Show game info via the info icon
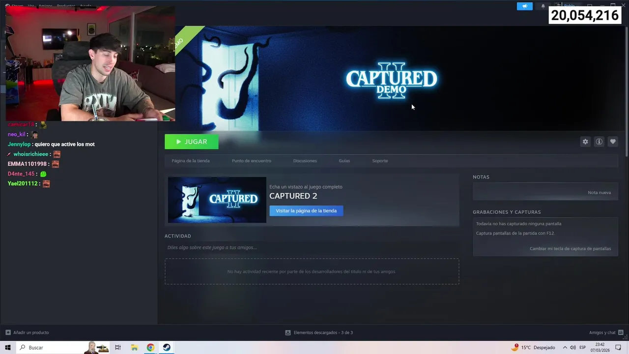The width and height of the screenshot is (629, 354). [x=599, y=142]
